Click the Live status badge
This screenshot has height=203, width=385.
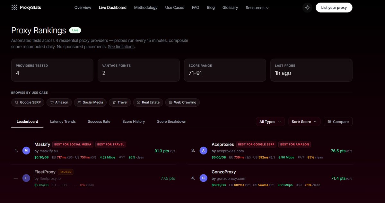point(75,30)
